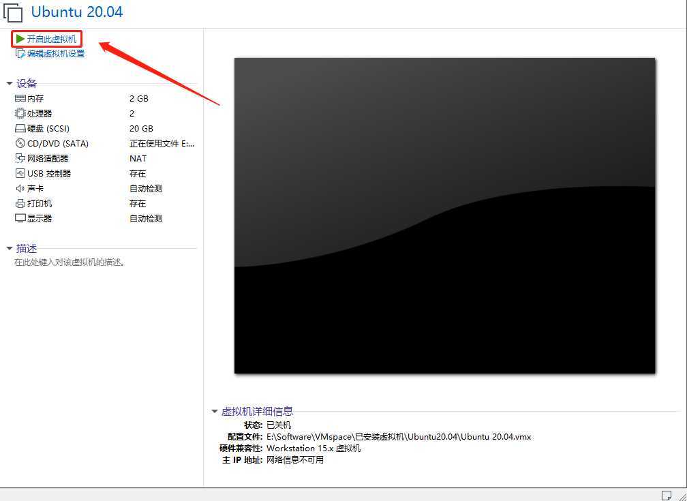Click the 20 GB disk value

(x=142, y=128)
